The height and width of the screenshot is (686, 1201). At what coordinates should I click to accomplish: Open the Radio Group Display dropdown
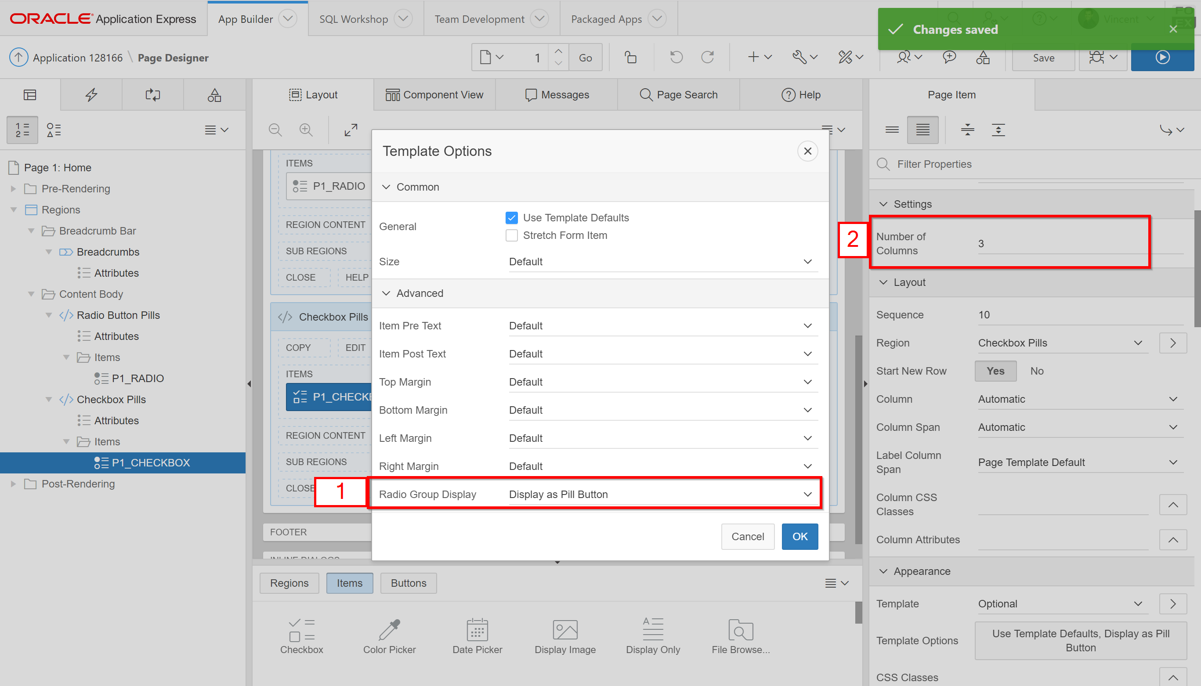(662, 494)
